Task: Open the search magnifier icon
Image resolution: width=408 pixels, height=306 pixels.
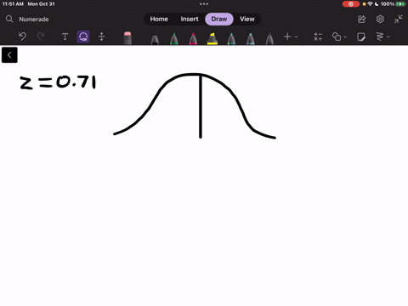Action: coord(9,19)
